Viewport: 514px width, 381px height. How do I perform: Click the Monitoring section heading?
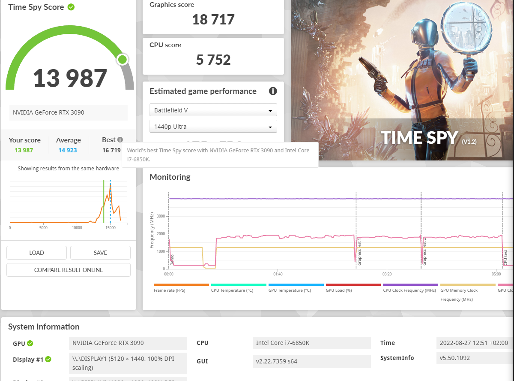[170, 177]
